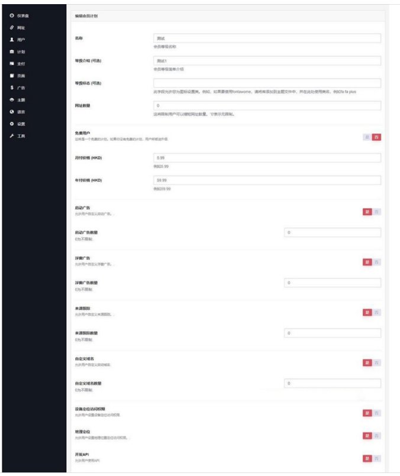Click the 网址 link icon in sidebar
The height and width of the screenshot is (476, 400).
(x=12, y=27)
